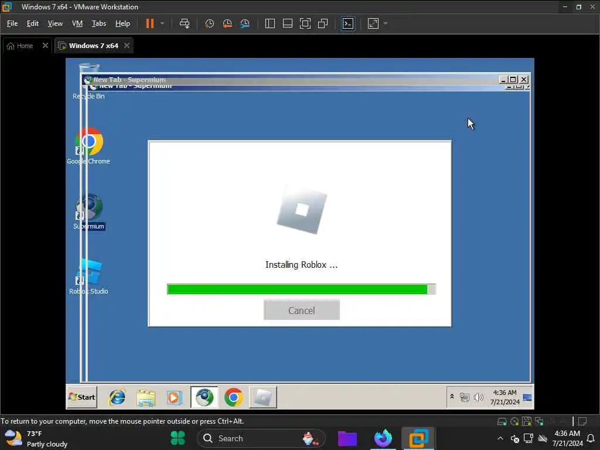
Task: Open the Edit menu
Action: click(x=33, y=23)
